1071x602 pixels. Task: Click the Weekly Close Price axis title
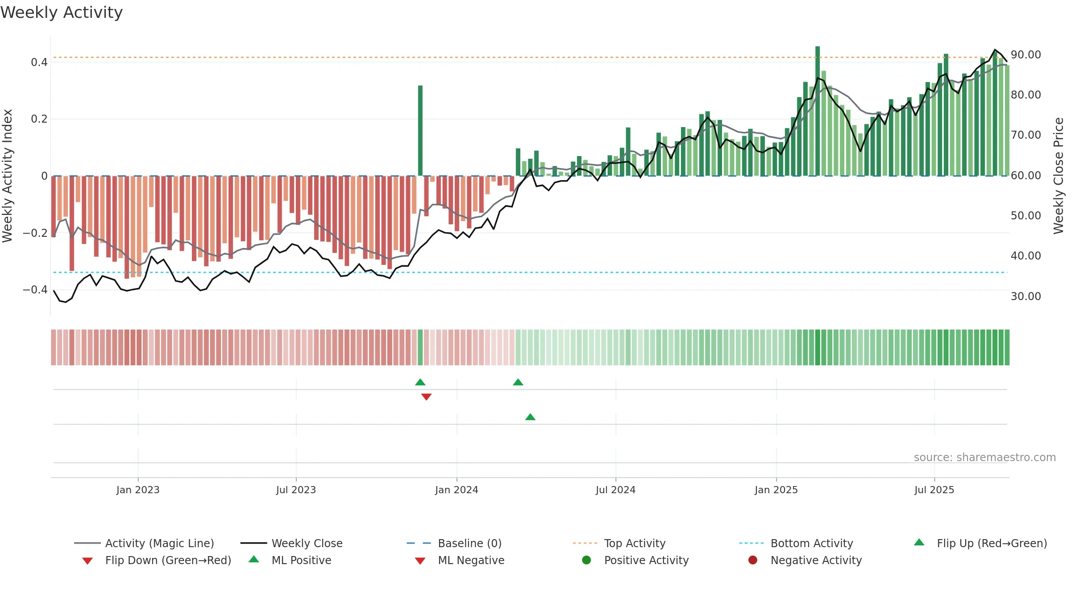pyautogui.click(x=1059, y=176)
